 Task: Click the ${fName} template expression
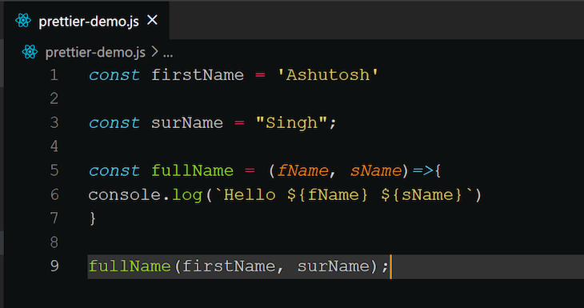coord(328,195)
